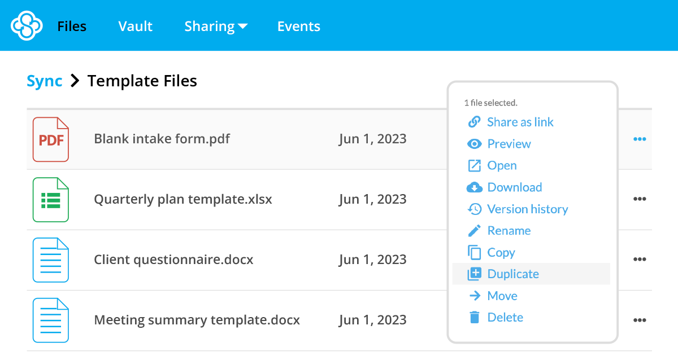Click the Copy icon in the context menu
The width and height of the screenshot is (678, 356).
coord(475,252)
